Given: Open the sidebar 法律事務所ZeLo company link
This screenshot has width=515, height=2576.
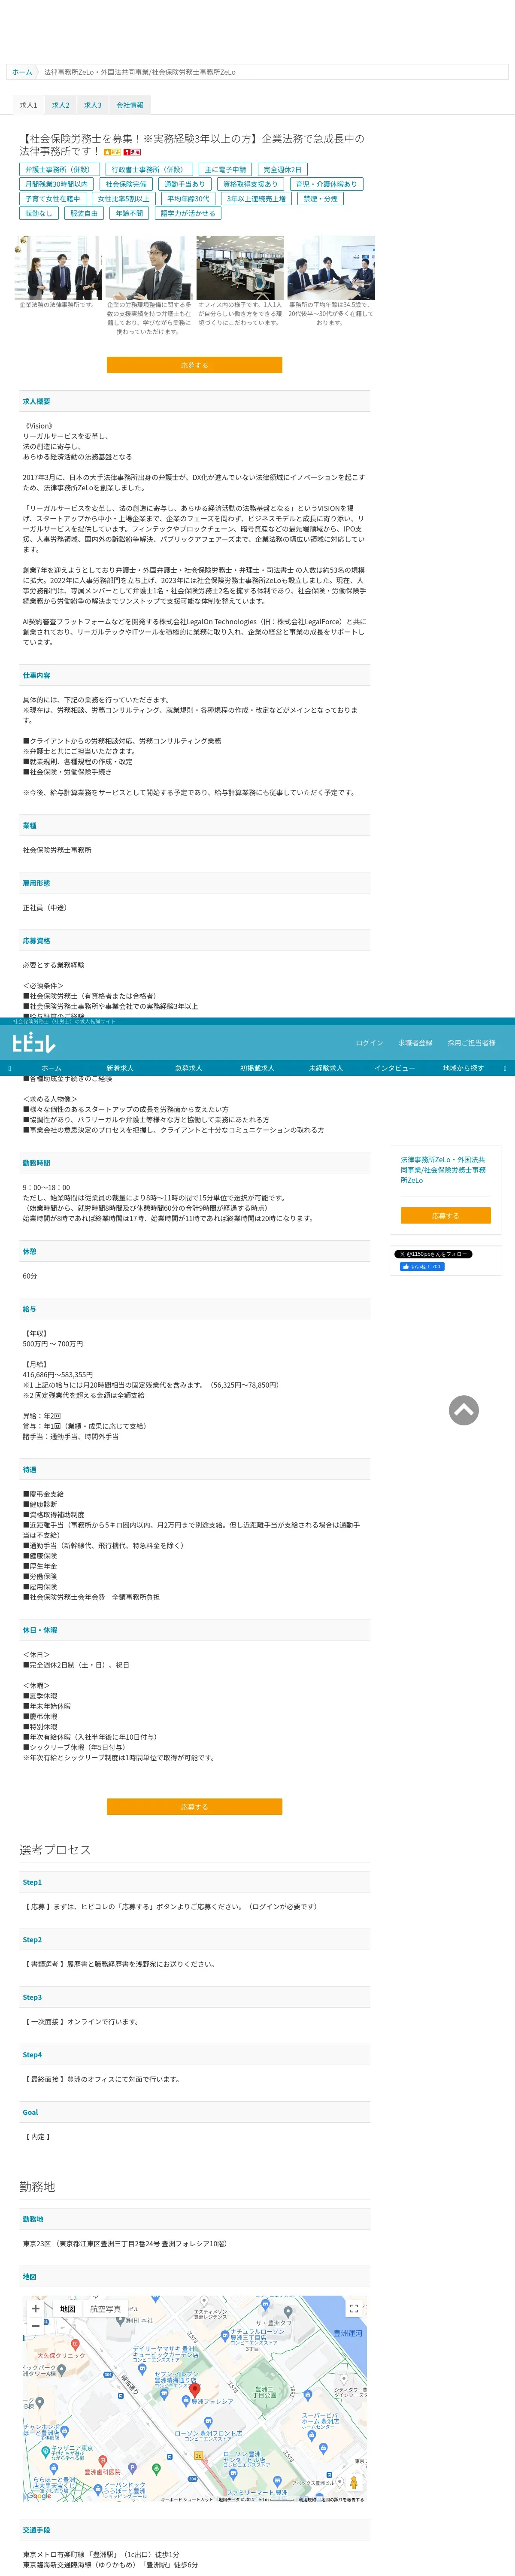Looking at the screenshot, I should click(x=443, y=1170).
